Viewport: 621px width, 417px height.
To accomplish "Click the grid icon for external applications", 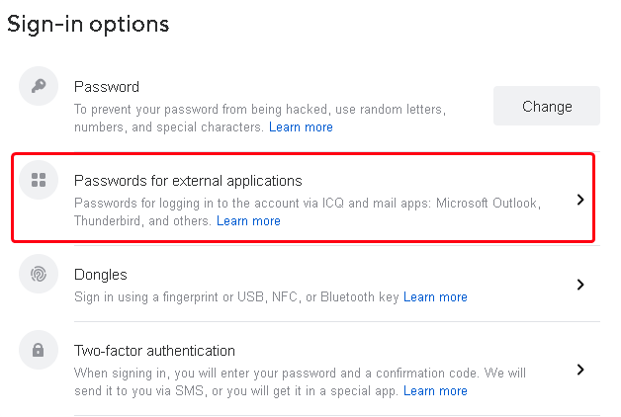I will click(39, 180).
